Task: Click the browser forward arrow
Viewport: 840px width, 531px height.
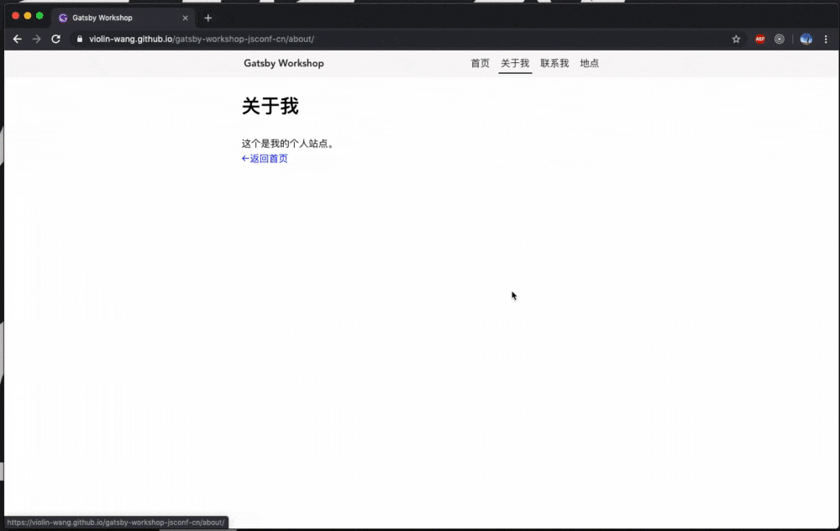Action: click(x=36, y=39)
